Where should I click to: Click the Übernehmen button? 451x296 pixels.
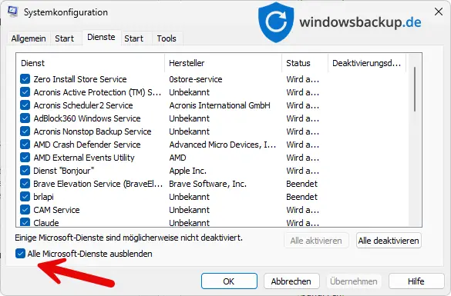(354, 281)
